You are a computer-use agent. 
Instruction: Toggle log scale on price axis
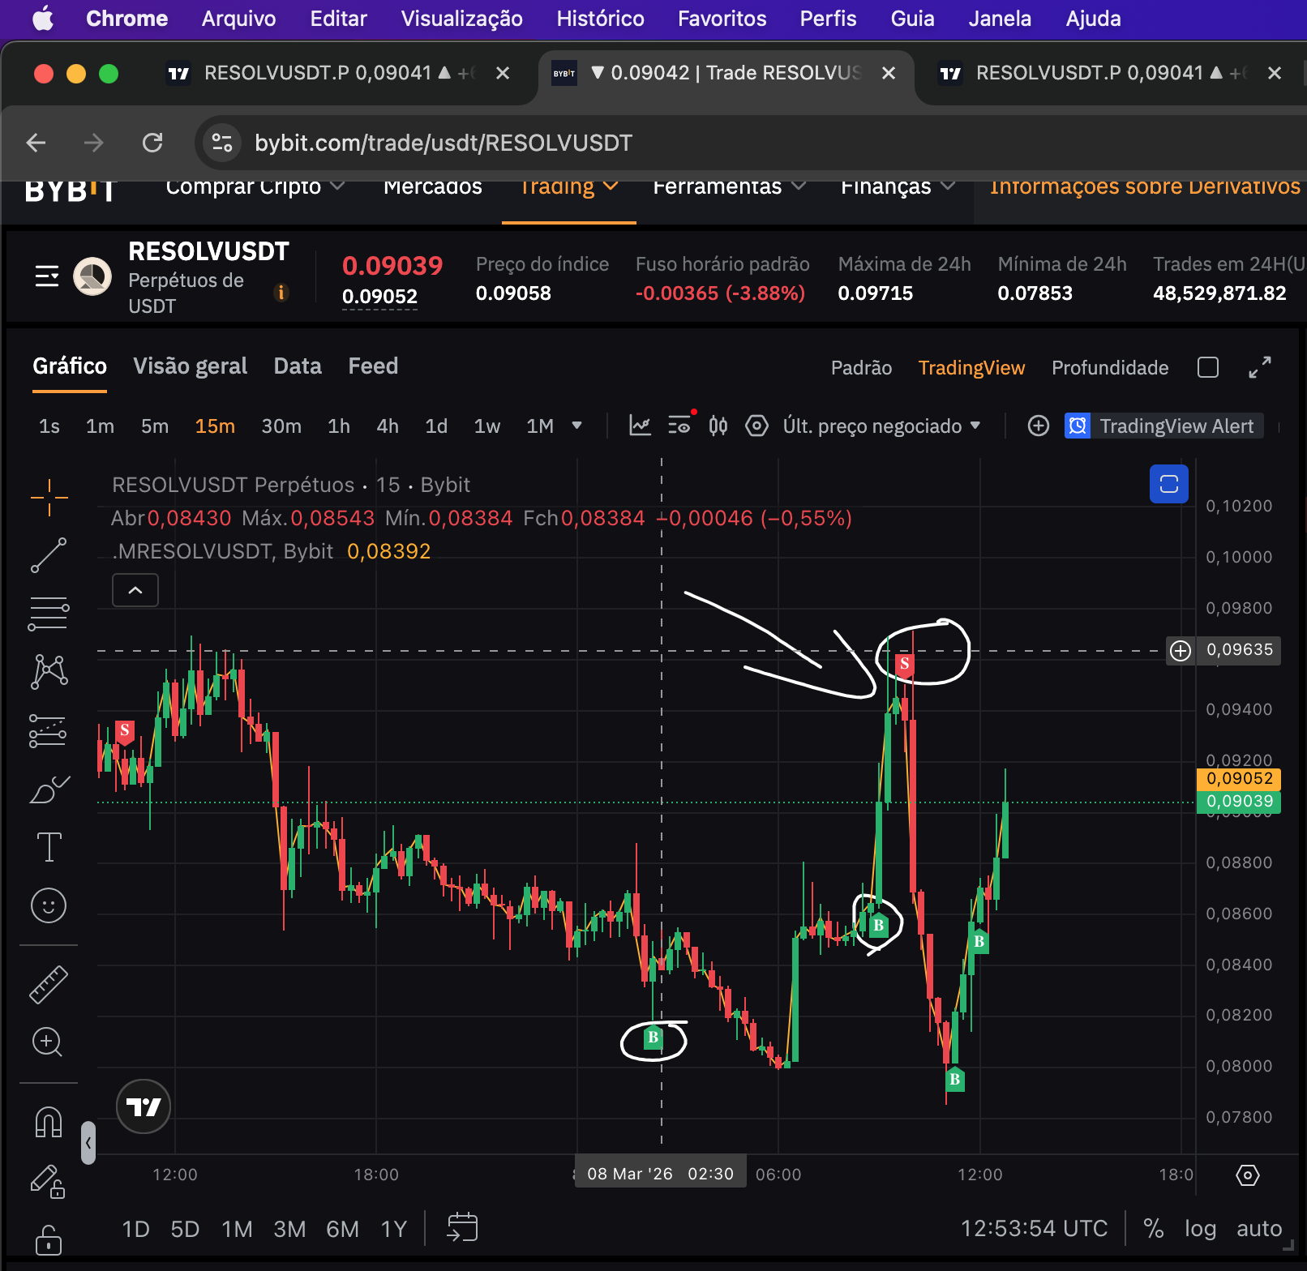(1200, 1229)
